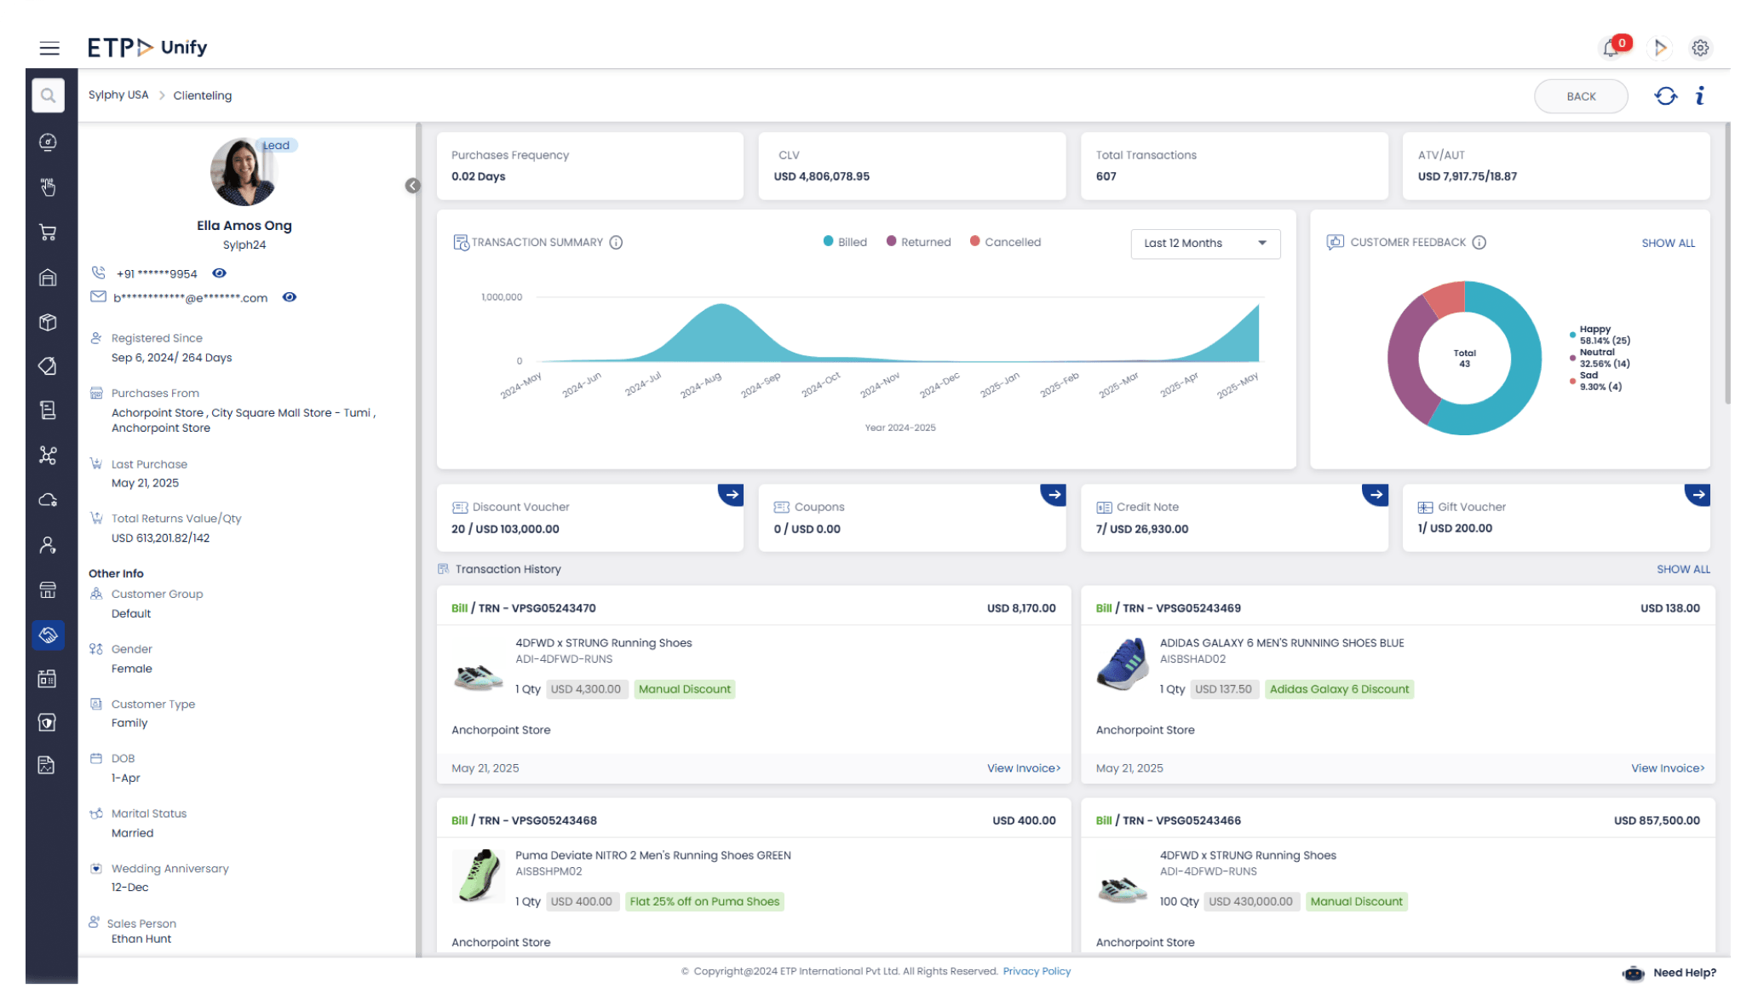1758x1000 pixels.
Task: Click the information icon beside BACK
Action: coord(1700,96)
